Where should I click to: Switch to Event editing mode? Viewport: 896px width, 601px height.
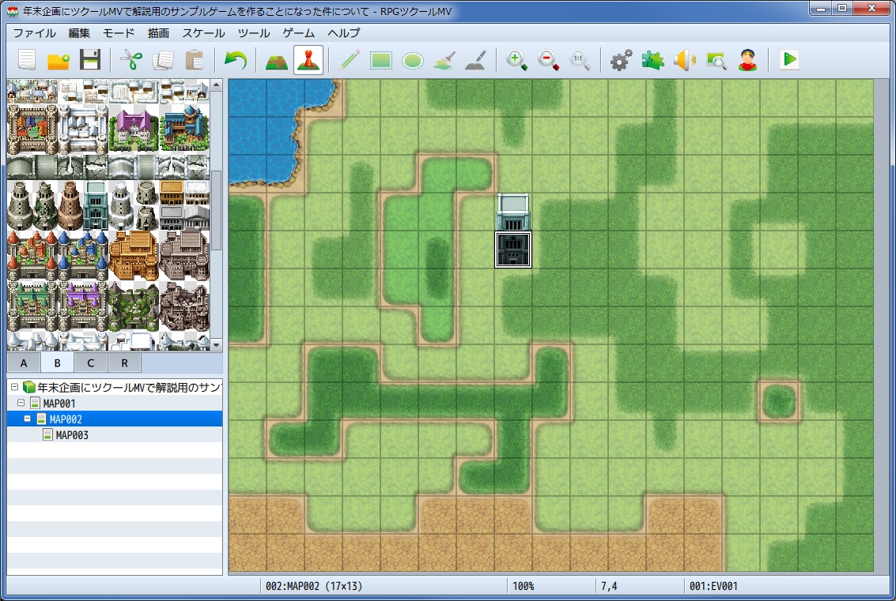308,60
